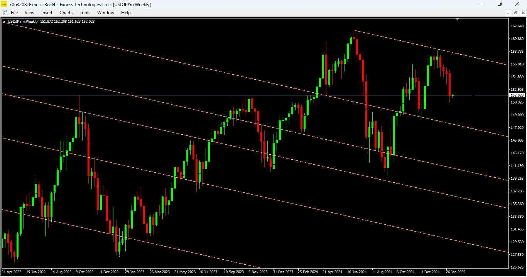Image resolution: width=527 pixels, height=277 pixels.
Task: Close the USDJPYm chart child window
Action: (x=522, y=13)
